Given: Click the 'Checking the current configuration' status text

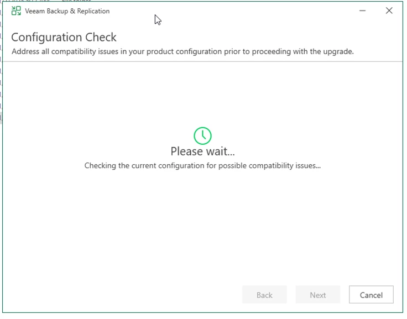Looking at the screenshot, I should [202, 165].
